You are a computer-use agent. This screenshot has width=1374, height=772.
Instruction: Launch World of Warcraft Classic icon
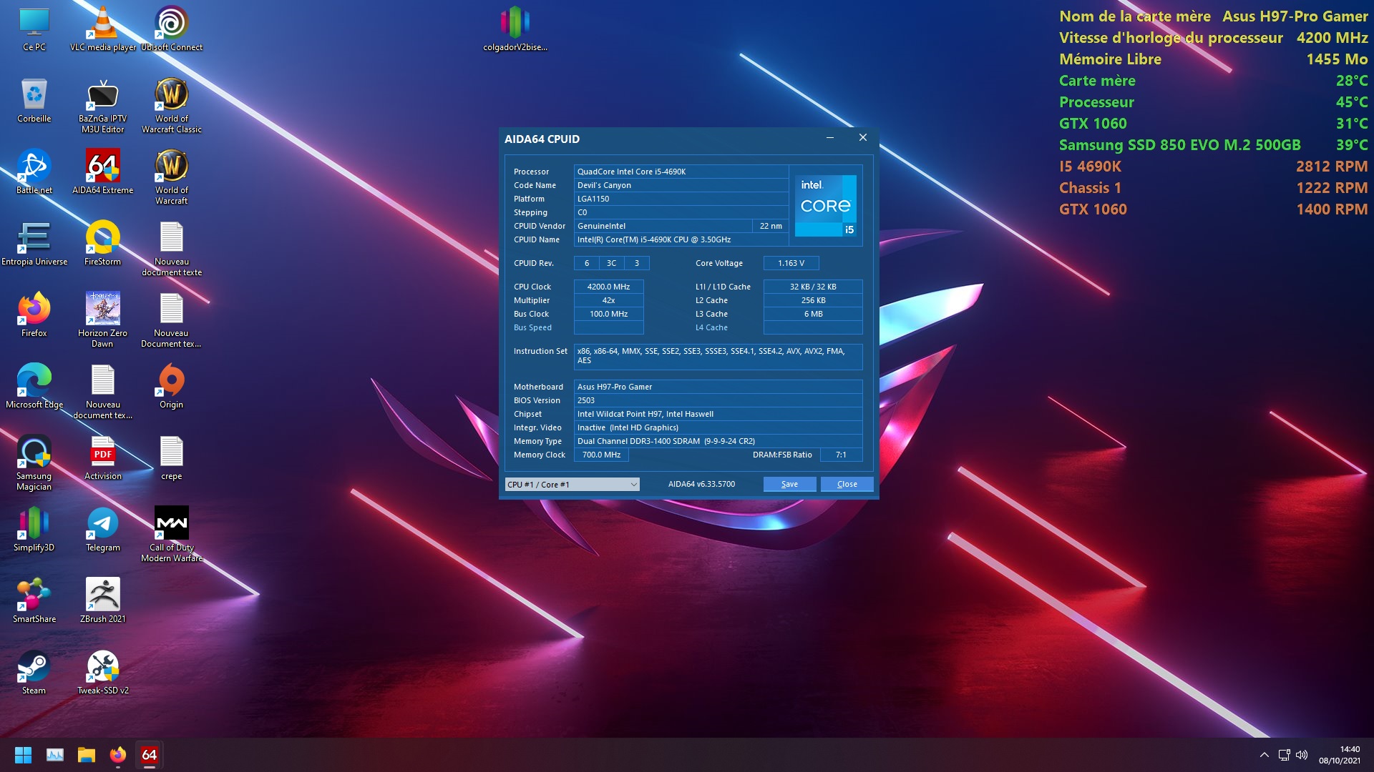point(172,105)
